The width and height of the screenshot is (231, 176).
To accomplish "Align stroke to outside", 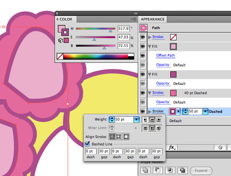I will pos(126,136).
